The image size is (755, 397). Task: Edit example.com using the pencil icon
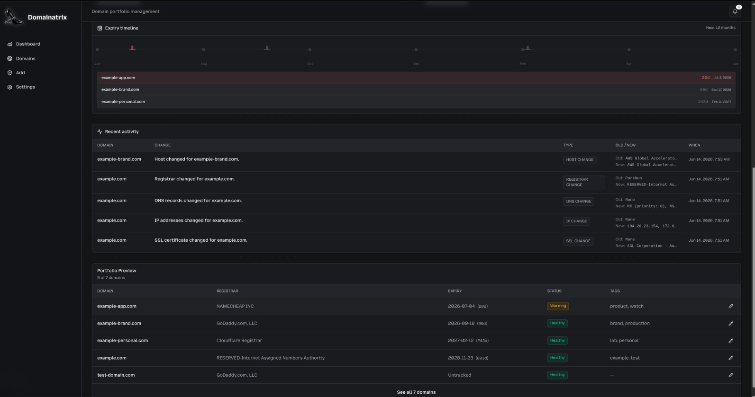coord(731,358)
